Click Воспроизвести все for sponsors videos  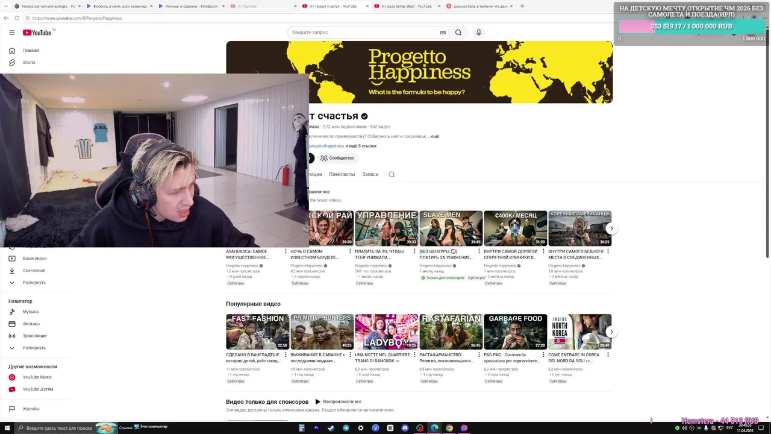[338, 401]
